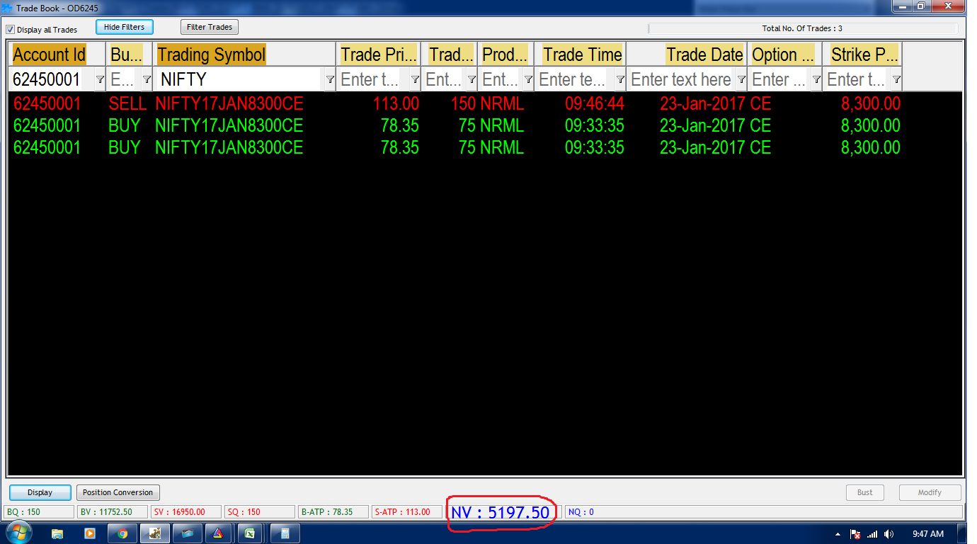Select the 150 trade quantity cell
The width and height of the screenshot is (977, 544).
tap(463, 104)
